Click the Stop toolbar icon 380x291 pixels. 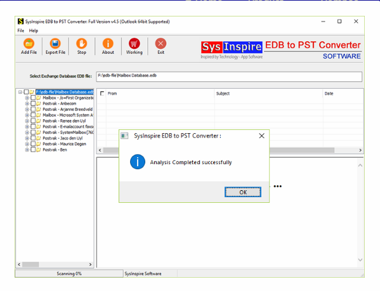(82, 44)
